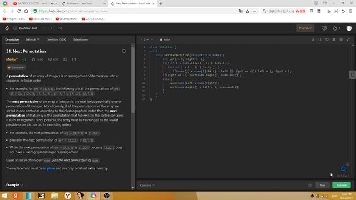Screen dimensions: 356x200
Task: Click the share problem icon
Action: [x=74, y=59]
